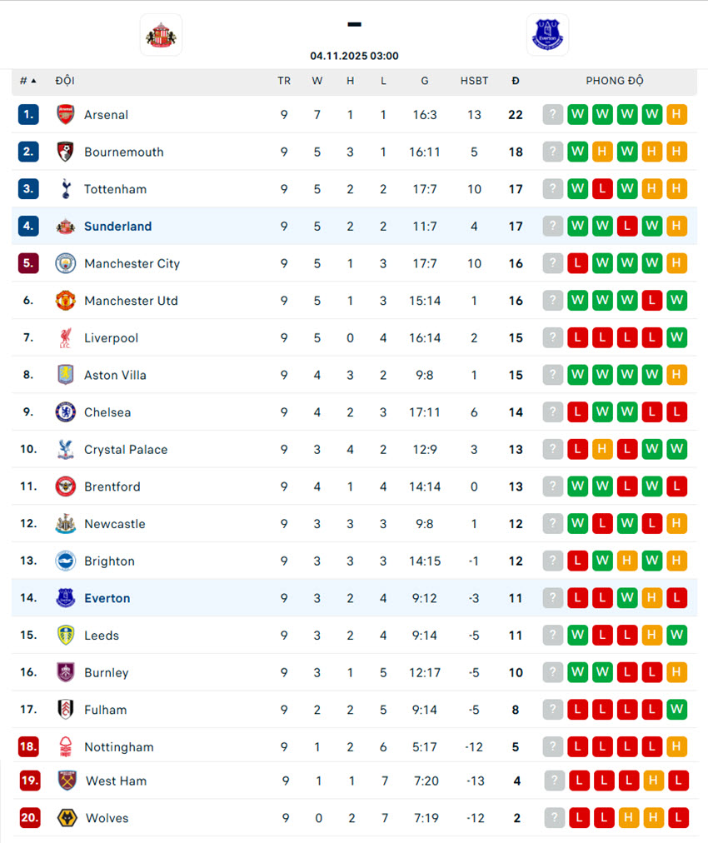Sort by the Đ points column header
Viewport: 708px width, 843px height.
516,81
